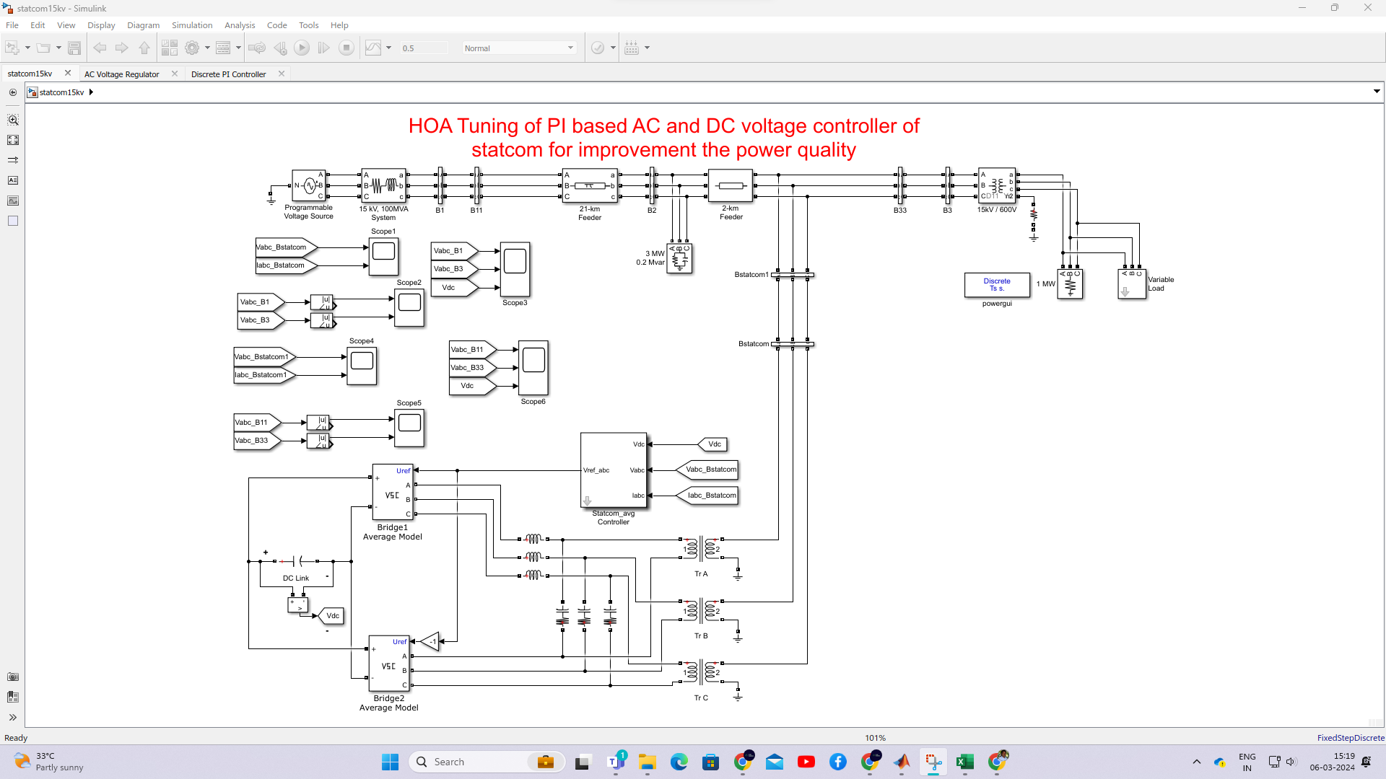Click the Fit-to-view palette icon
The width and height of the screenshot is (1386, 779).
pyautogui.click(x=13, y=140)
